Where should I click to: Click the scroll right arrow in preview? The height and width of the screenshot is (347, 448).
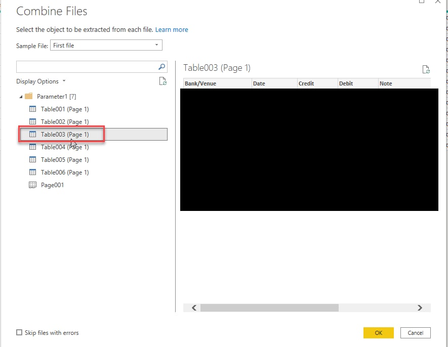(420, 308)
